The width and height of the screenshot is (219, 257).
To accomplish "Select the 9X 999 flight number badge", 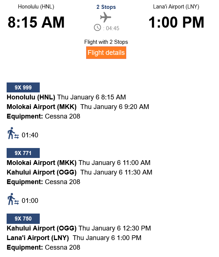I will pyautogui.click(x=23, y=87).
